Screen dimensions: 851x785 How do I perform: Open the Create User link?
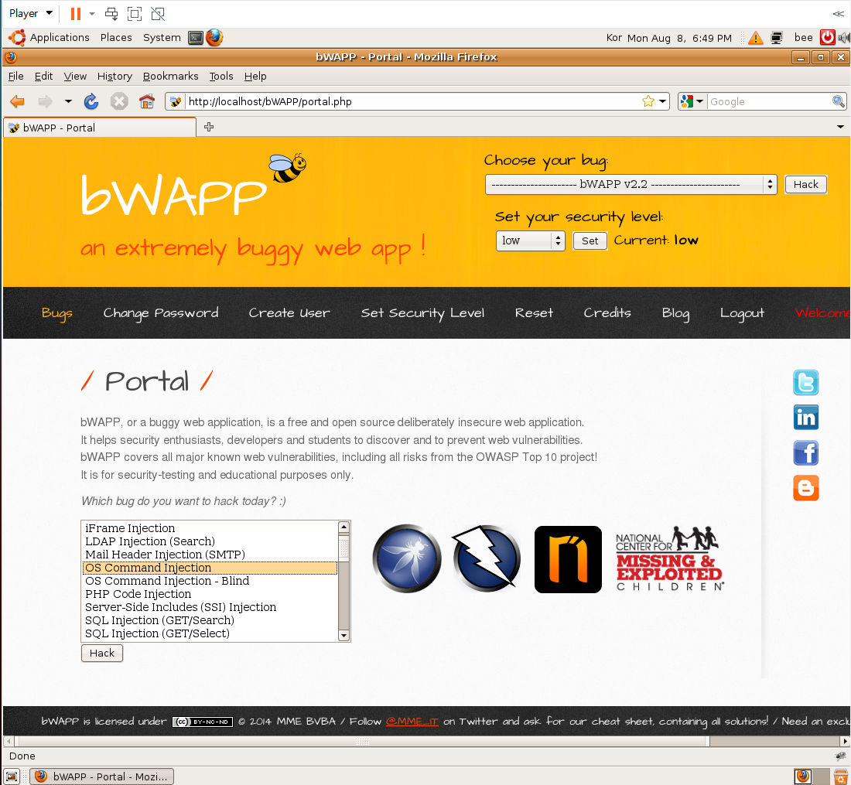coord(289,313)
